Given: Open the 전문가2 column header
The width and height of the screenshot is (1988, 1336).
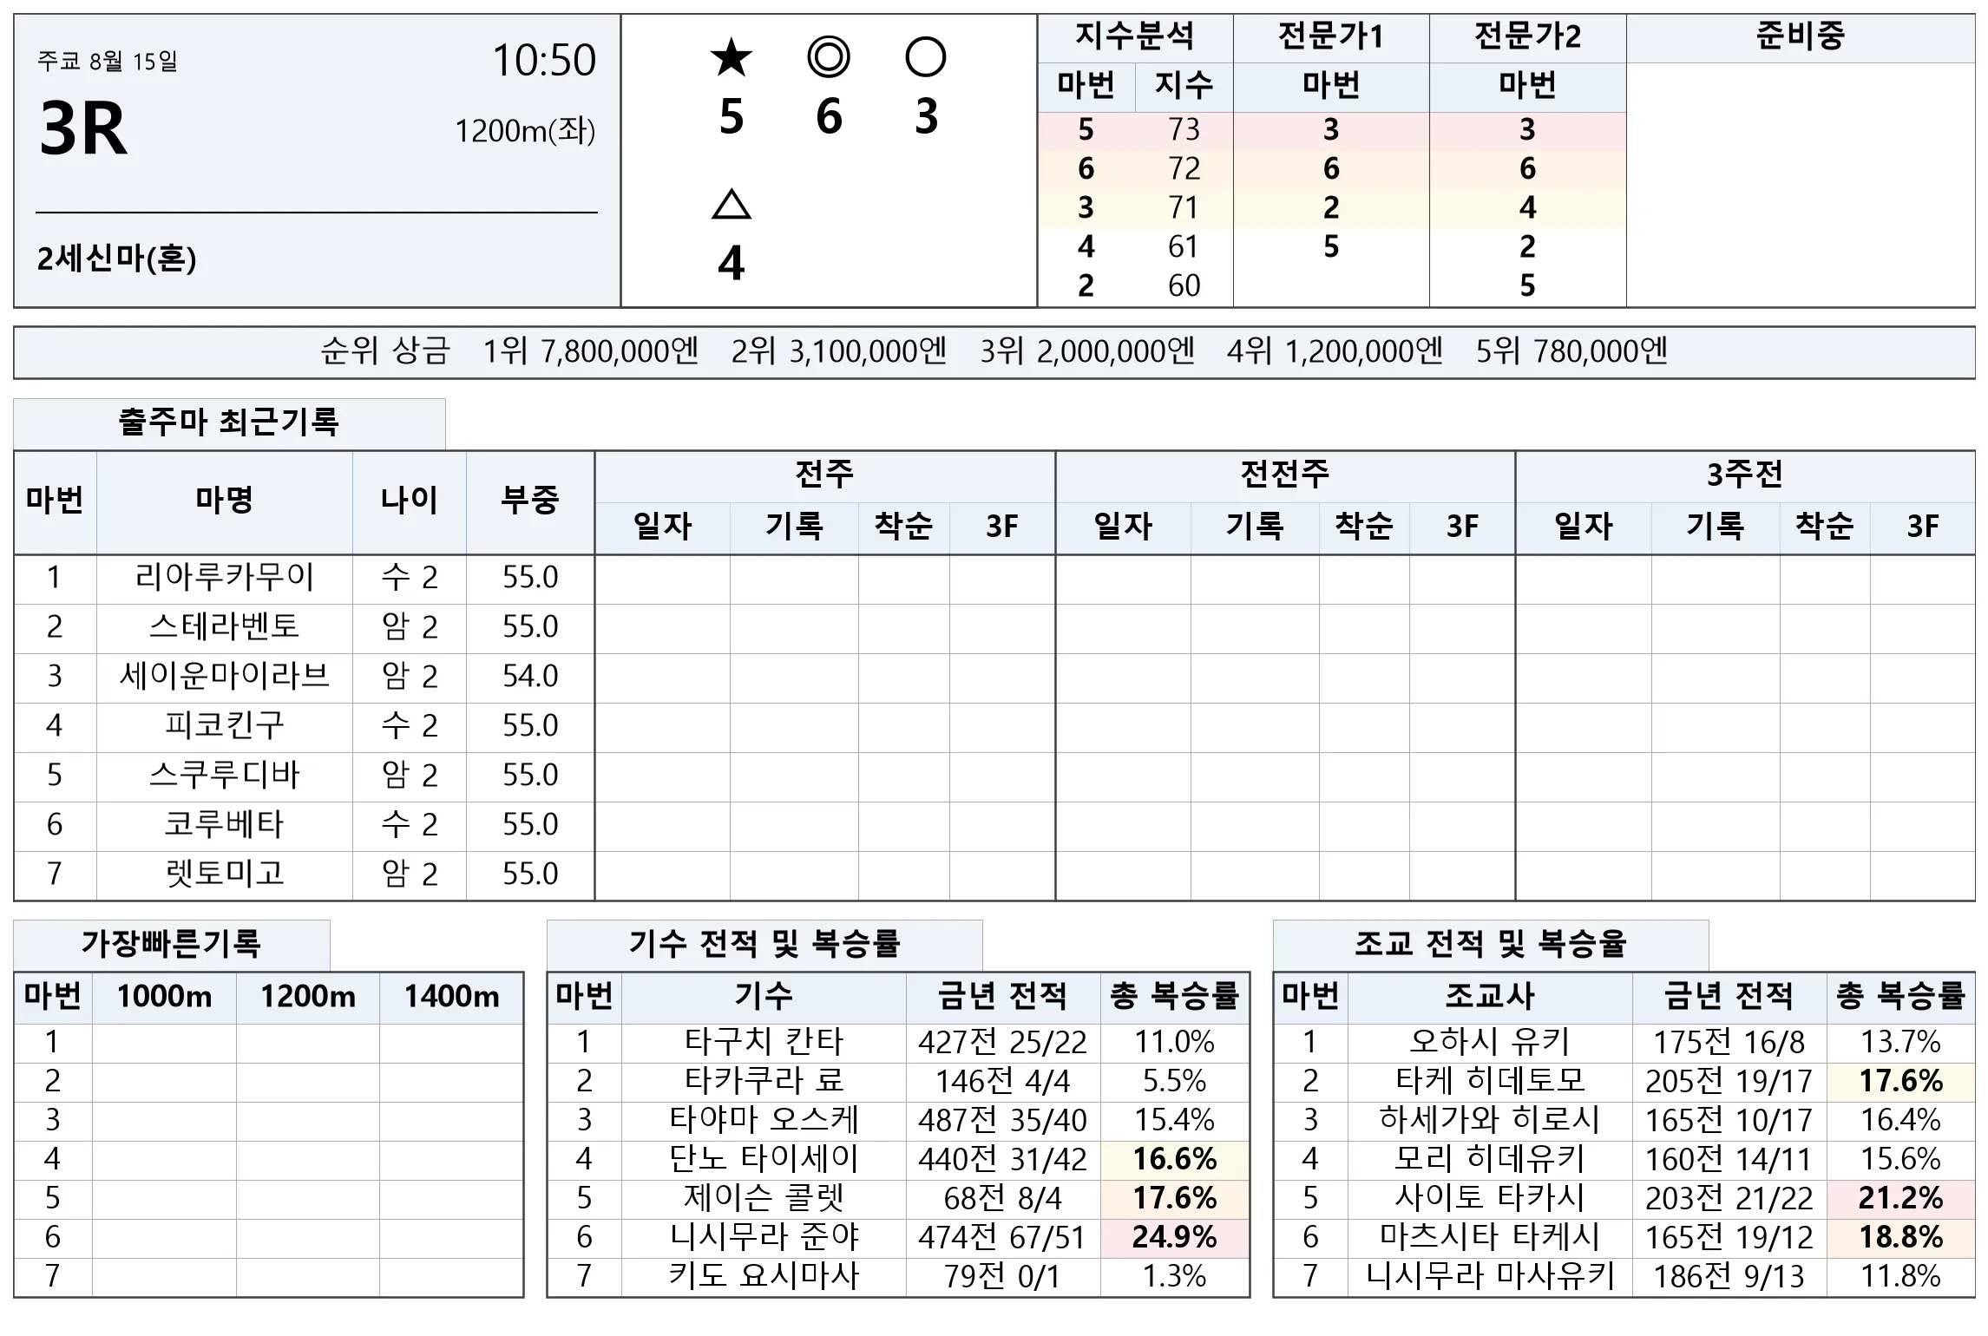Looking at the screenshot, I should (x=1527, y=37).
